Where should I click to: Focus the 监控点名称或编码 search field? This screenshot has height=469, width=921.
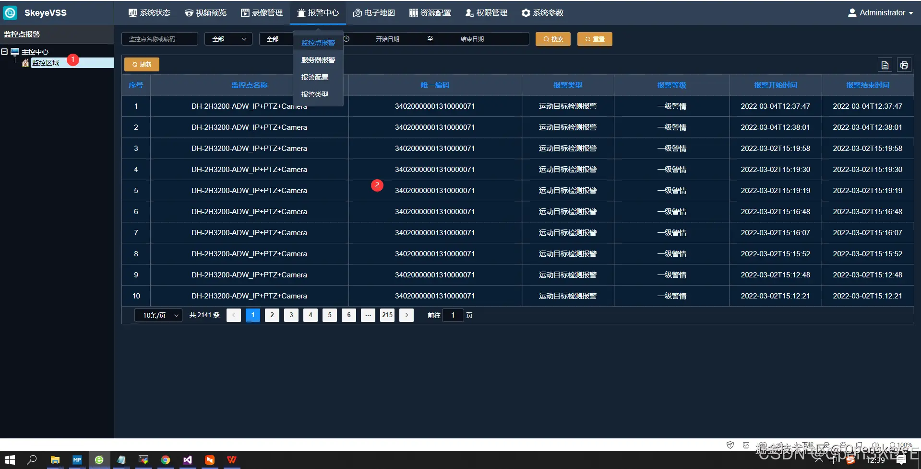point(160,39)
